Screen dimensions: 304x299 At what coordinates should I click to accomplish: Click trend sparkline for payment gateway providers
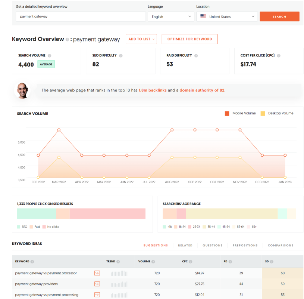tap(119, 284)
